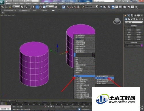
Task: Collapse the Name and Color rollout
Action: tap(134, 43)
